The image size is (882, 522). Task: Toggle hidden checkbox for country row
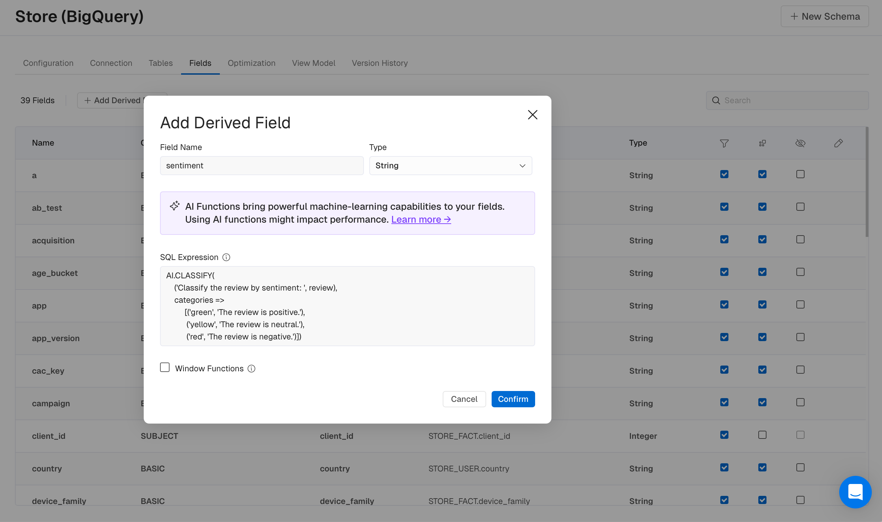pyautogui.click(x=800, y=467)
